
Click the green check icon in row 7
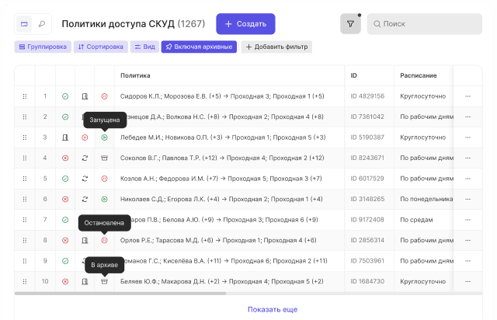[x=65, y=220]
